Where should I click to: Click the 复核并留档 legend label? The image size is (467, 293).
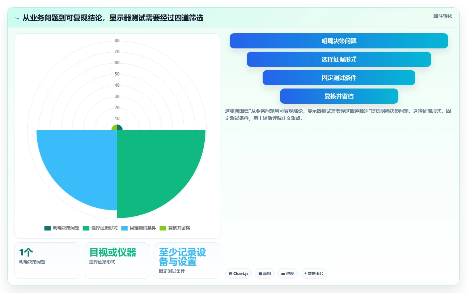coord(179,228)
